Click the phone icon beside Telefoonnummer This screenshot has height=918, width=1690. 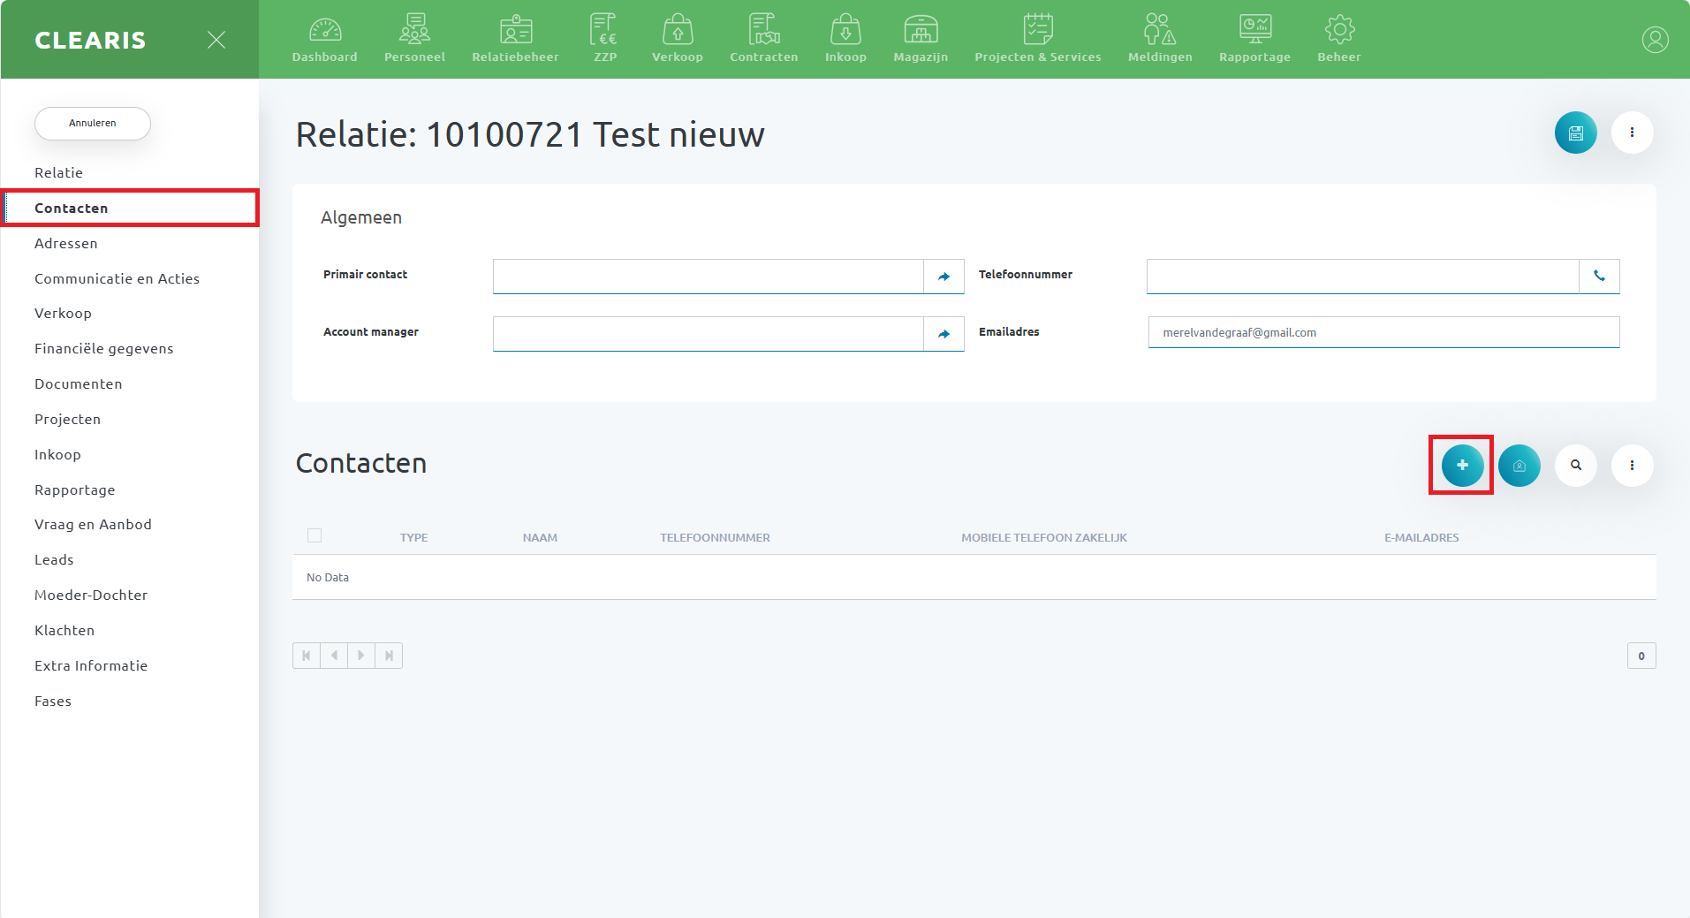tap(1599, 277)
